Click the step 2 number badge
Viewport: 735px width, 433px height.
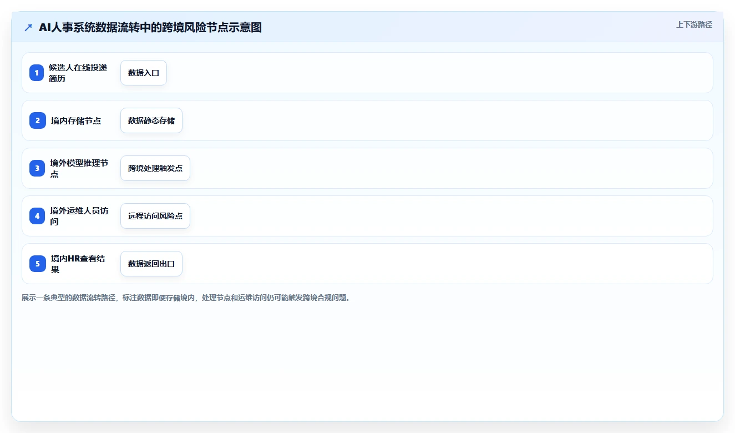(x=38, y=120)
